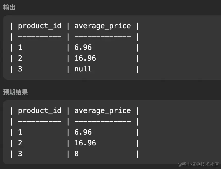Click product id 3 in expected result table
Viewport: 221px width, 169px height.
[20, 154]
